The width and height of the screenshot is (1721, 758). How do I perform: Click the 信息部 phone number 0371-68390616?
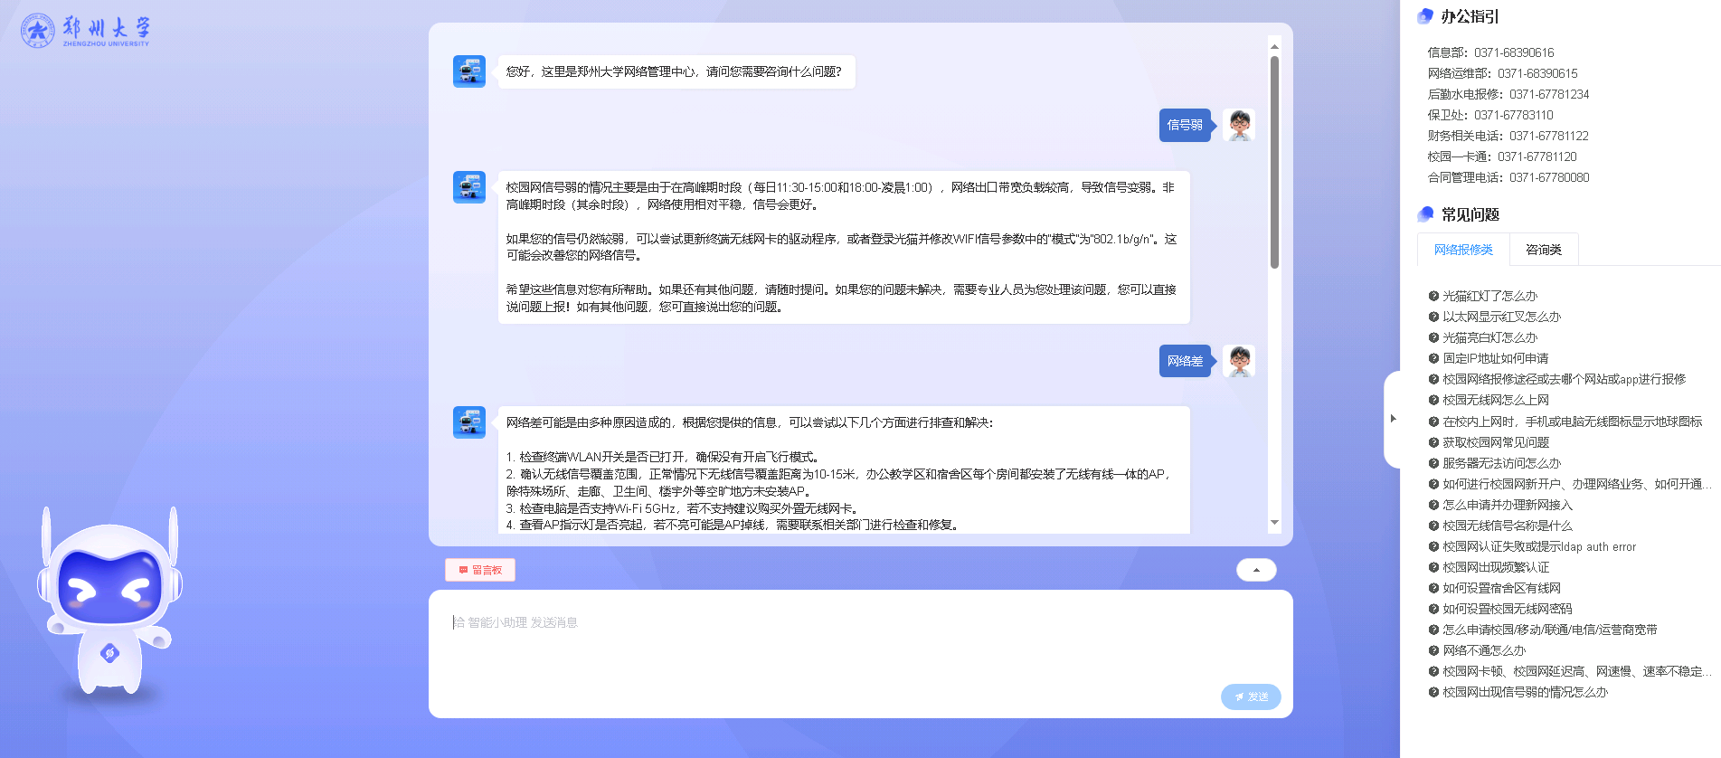tap(1514, 52)
